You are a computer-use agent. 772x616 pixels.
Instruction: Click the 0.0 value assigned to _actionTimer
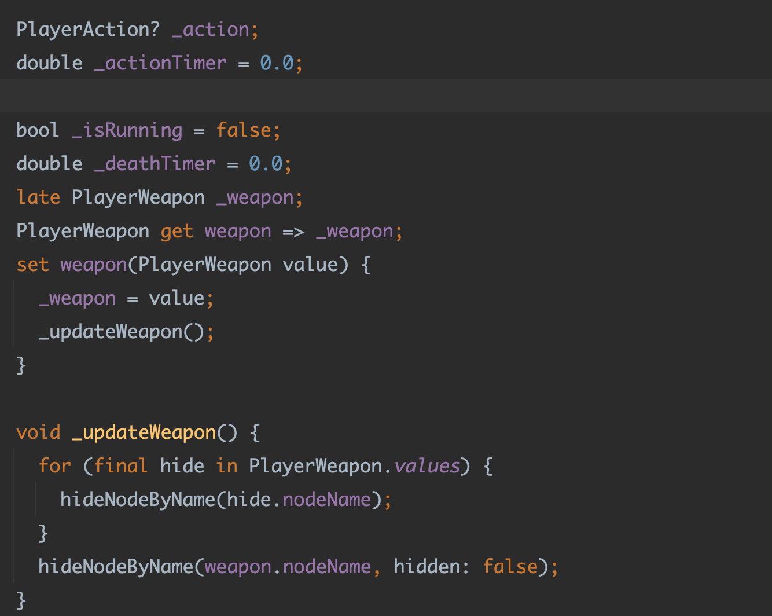(277, 63)
